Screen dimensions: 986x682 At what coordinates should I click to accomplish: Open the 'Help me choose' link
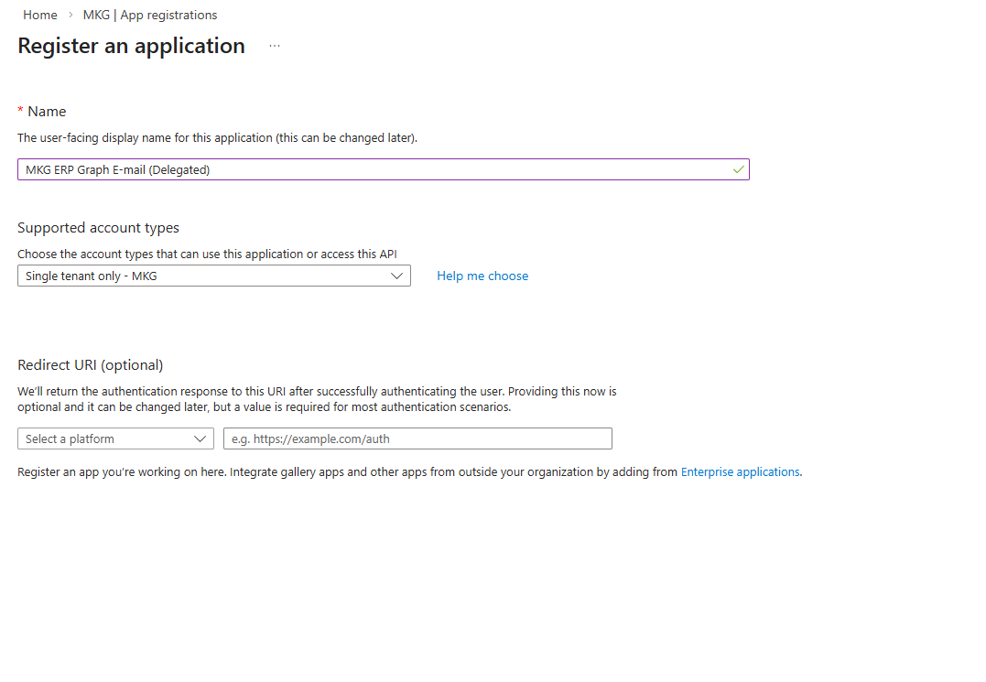pyautogui.click(x=482, y=276)
